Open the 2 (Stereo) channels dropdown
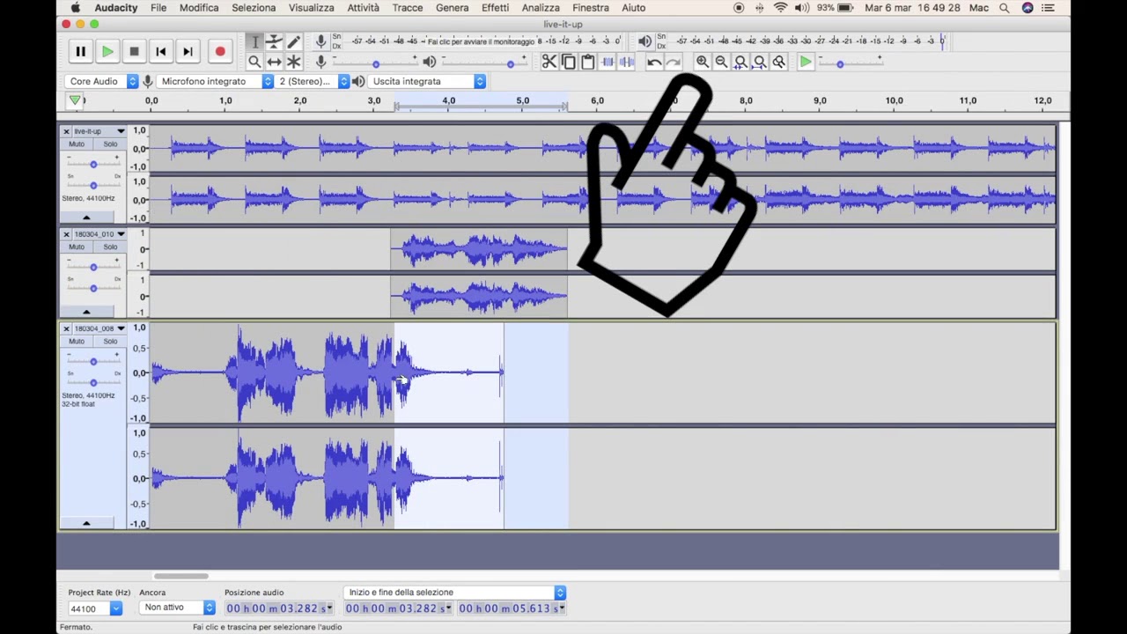The width and height of the screenshot is (1127, 634). click(x=313, y=81)
